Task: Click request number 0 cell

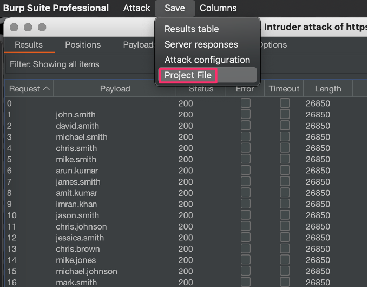Action: point(9,103)
